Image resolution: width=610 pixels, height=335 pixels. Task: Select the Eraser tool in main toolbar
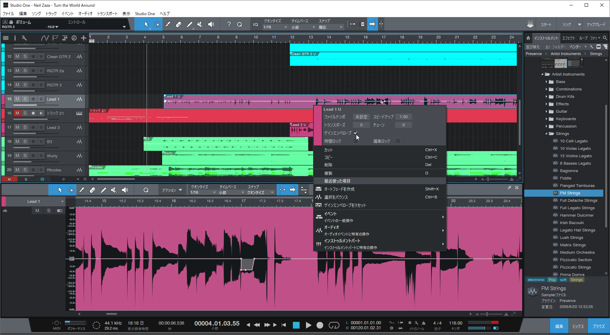tap(179, 24)
